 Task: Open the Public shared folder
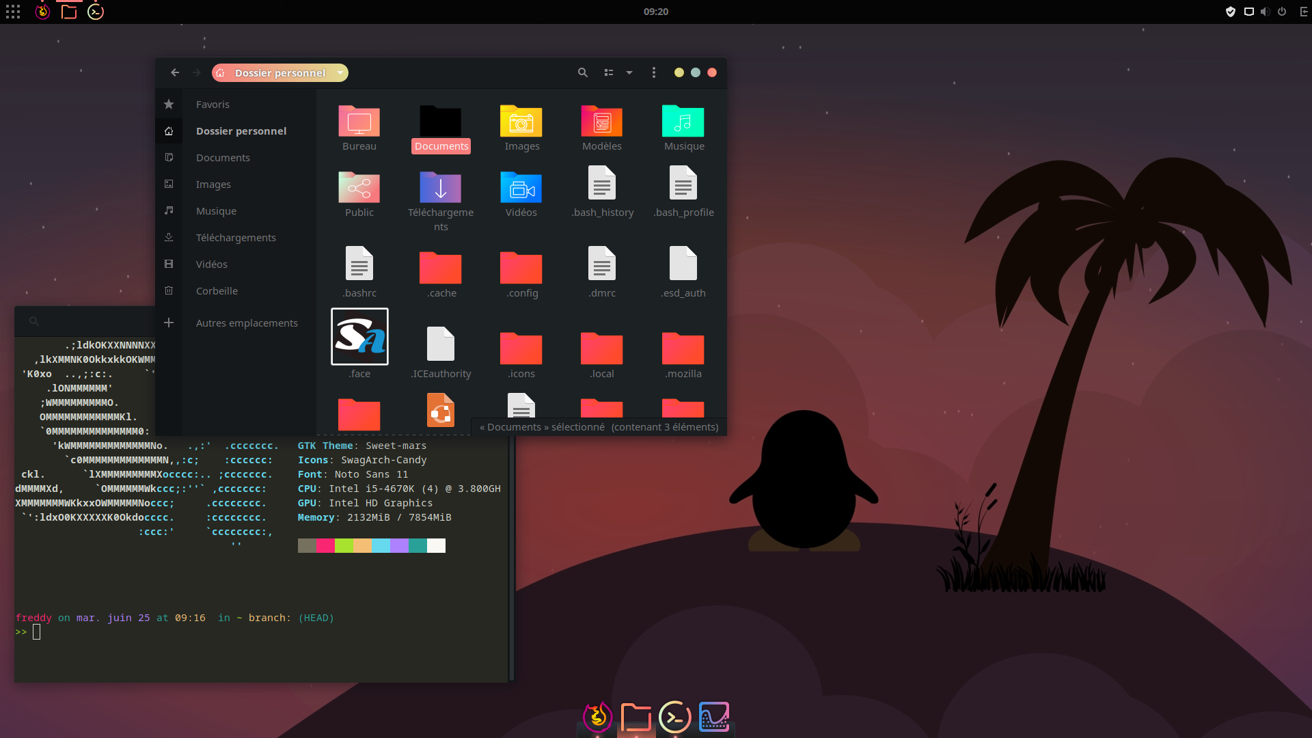pos(359,188)
